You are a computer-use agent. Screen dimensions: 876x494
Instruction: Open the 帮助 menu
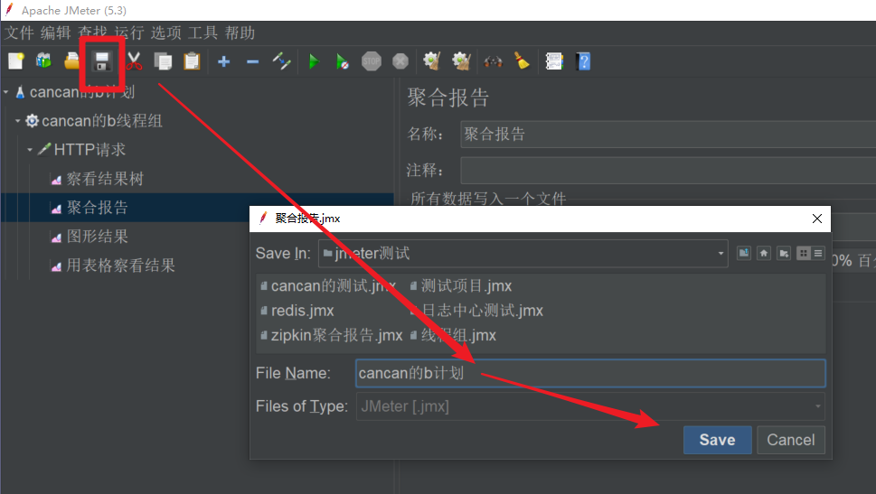(240, 33)
